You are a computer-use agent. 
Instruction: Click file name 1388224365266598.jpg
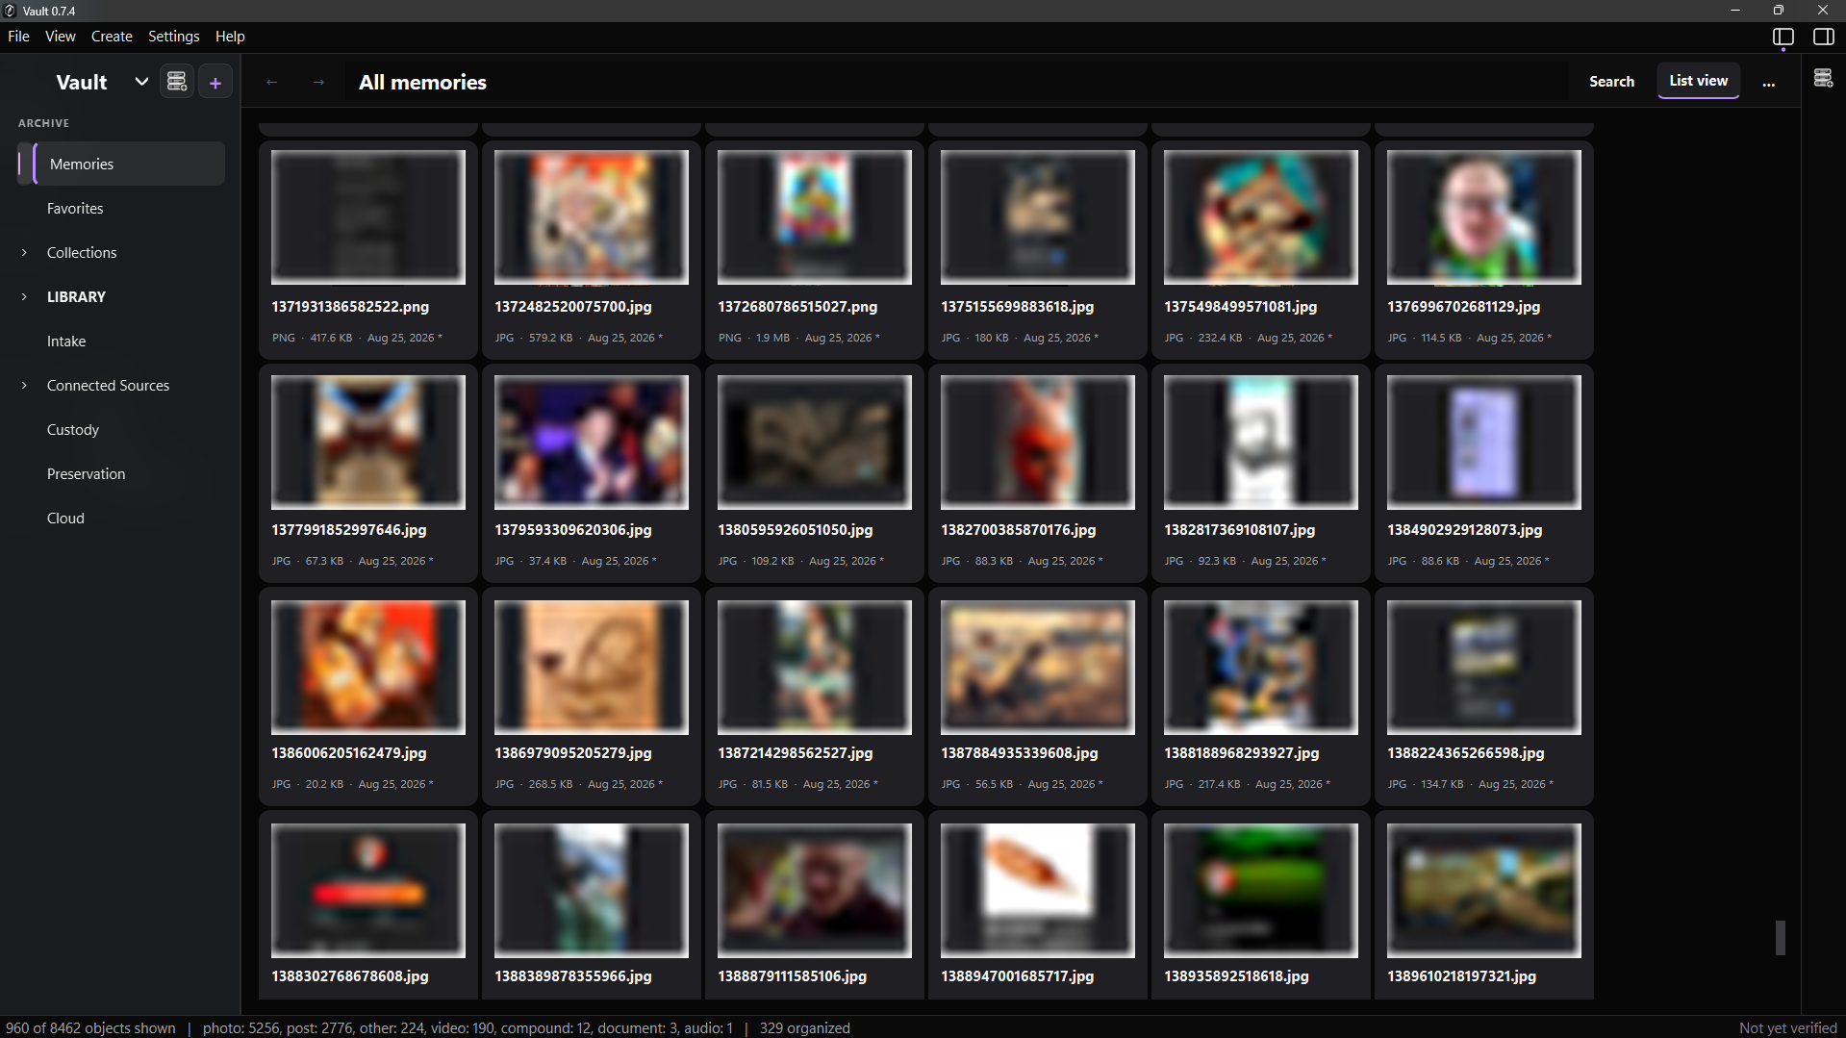point(1465,753)
